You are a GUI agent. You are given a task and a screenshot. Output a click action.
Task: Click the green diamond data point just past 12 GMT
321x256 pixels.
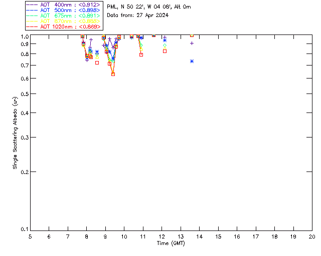point(165,45)
